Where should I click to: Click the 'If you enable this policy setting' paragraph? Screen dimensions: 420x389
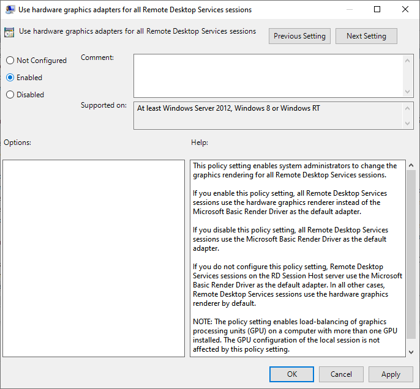[x=290, y=202]
